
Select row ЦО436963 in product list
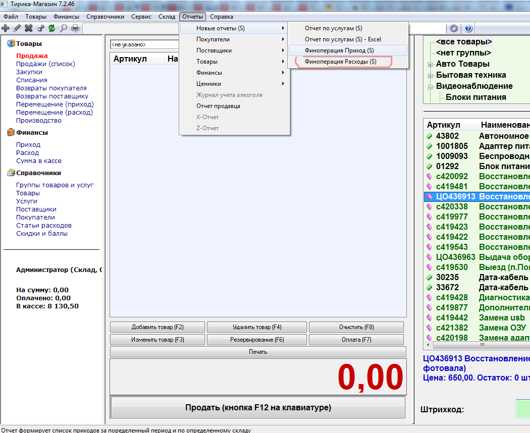pos(477,257)
